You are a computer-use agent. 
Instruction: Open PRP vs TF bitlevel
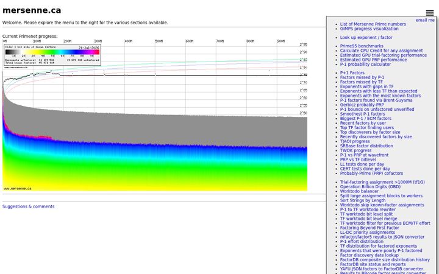[x=358, y=160]
